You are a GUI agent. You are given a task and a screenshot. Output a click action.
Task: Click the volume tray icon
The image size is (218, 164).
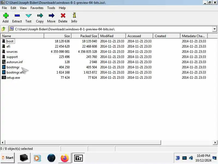191,158
